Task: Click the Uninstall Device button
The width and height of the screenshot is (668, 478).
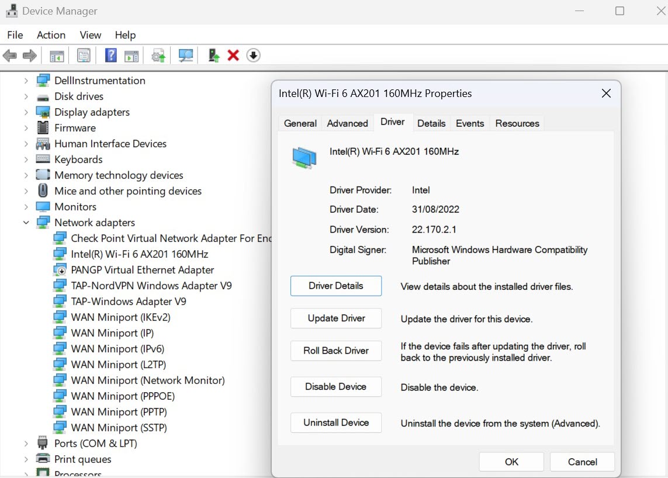Action: [335, 422]
